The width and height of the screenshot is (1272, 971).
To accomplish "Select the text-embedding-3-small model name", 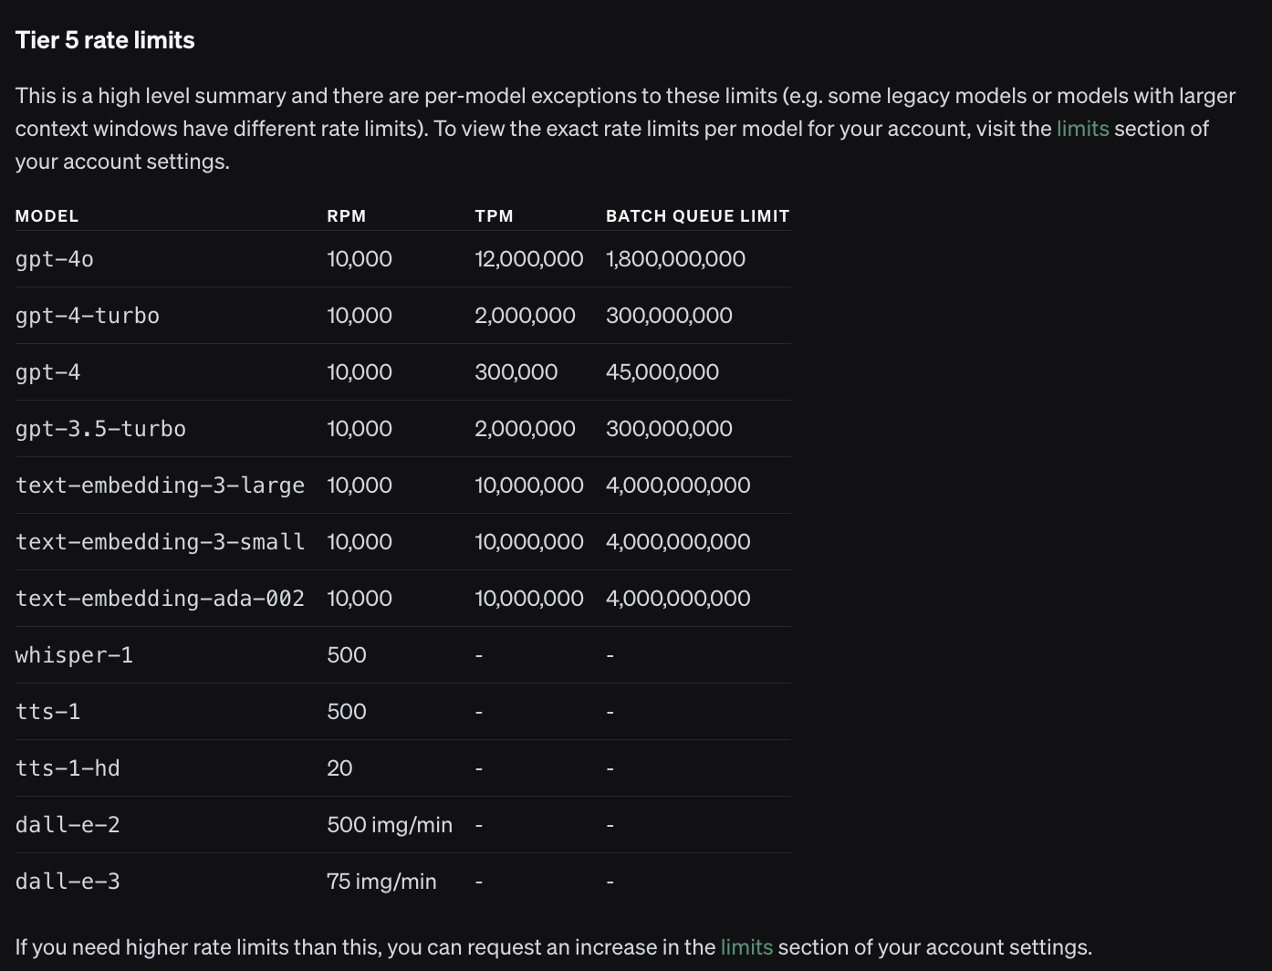I will pos(160,542).
